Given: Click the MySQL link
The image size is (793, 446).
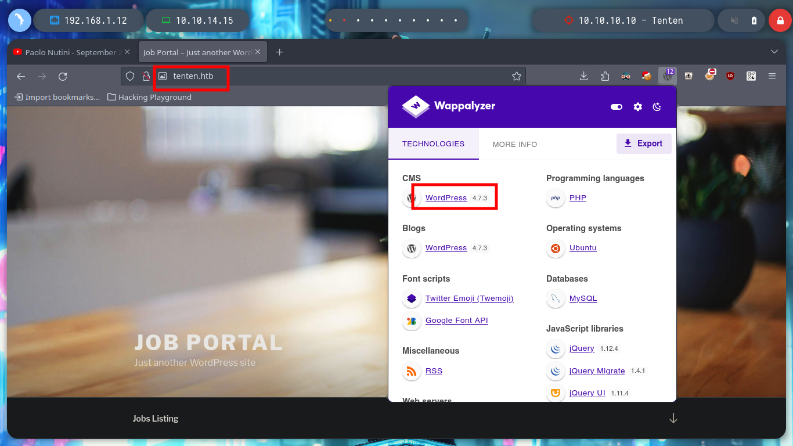Looking at the screenshot, I should 583,298.
